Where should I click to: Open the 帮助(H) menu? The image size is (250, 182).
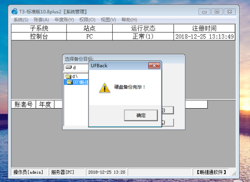(129, 20)
